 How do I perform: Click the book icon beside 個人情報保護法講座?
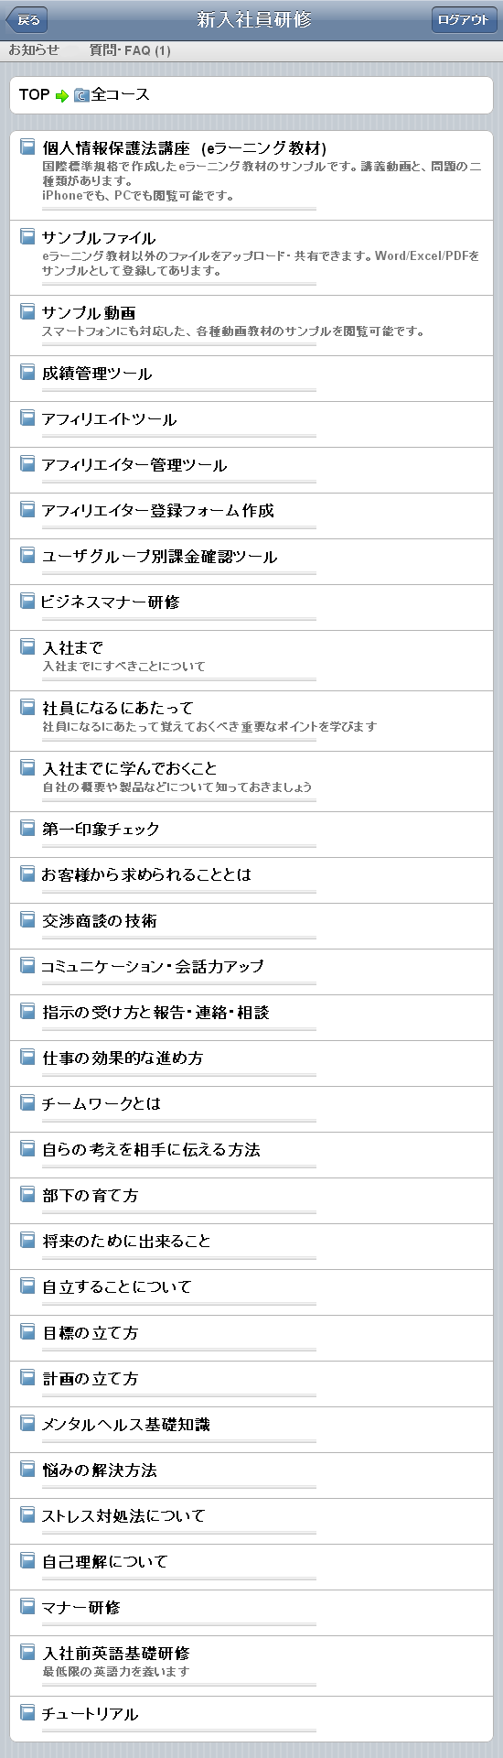tap(27, 146)
